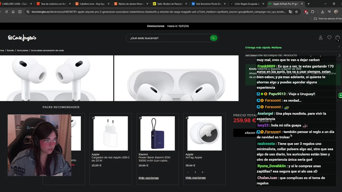Open the shopping cart icon
This screenshot has height=192, width=342.
click(x=337, y=38)
